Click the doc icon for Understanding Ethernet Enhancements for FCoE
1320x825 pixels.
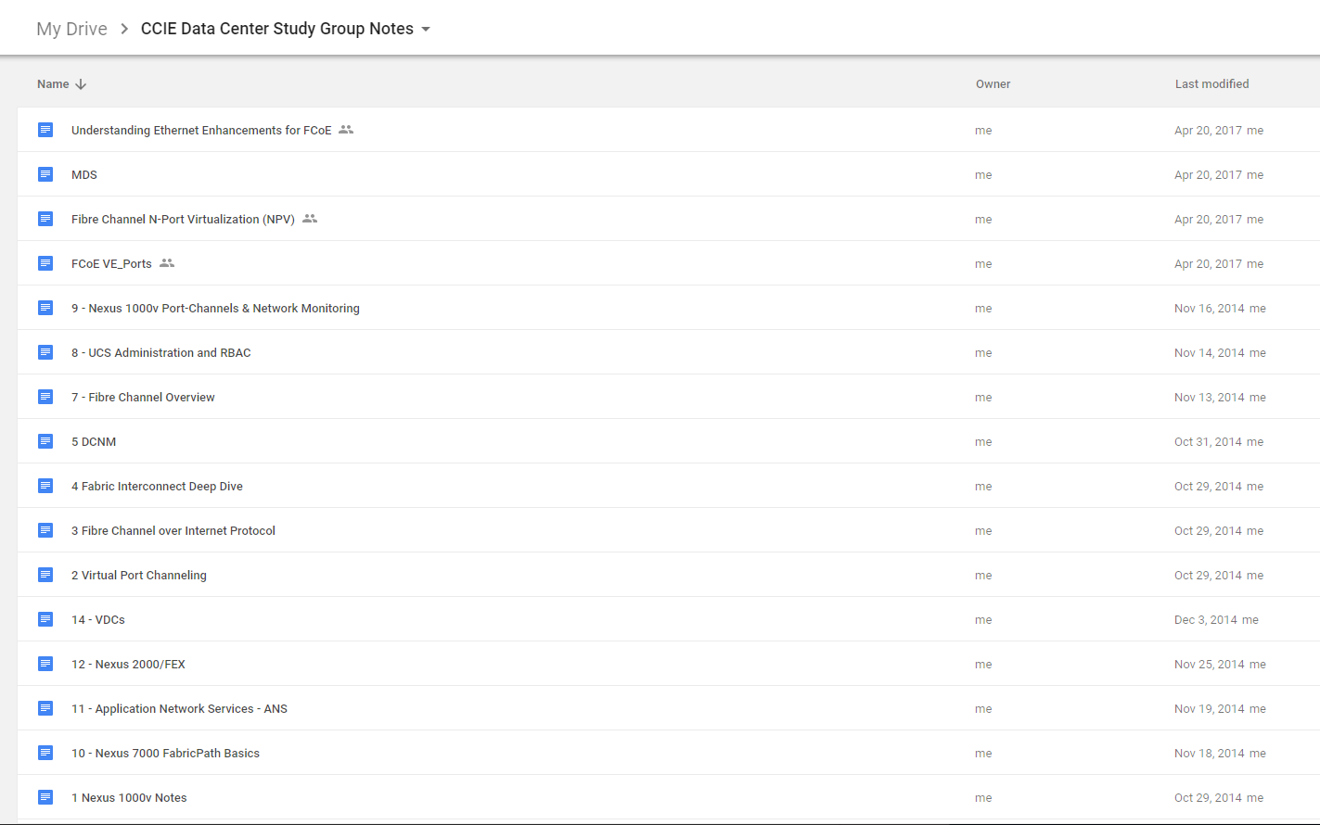45,130
